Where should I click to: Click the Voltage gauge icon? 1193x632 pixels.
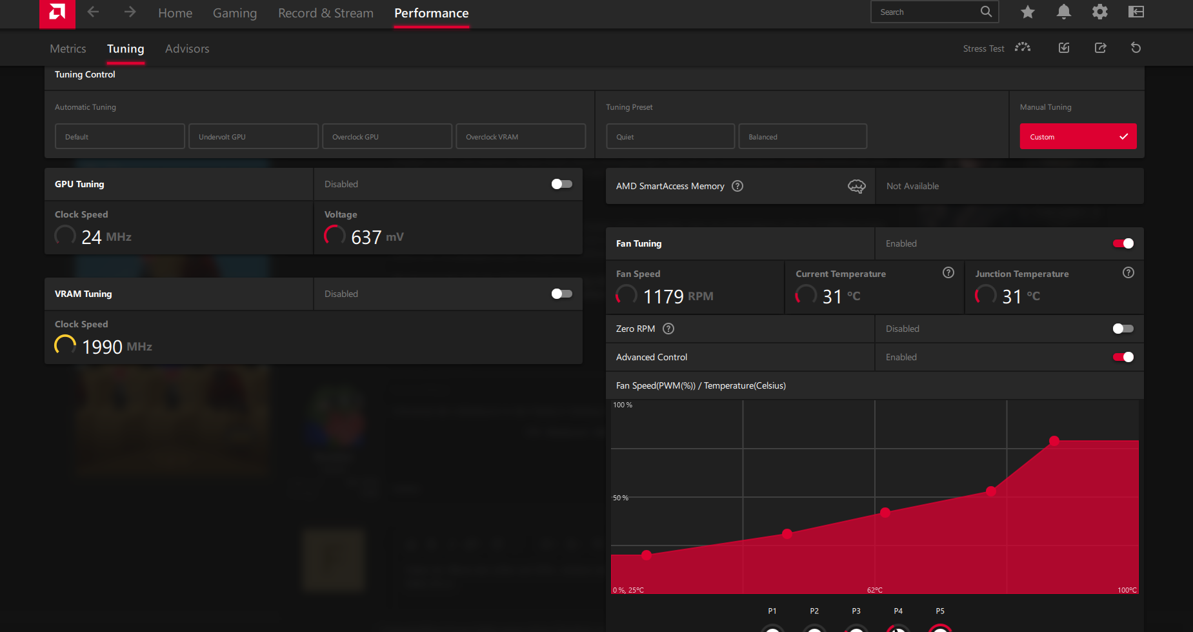[334, 236]
